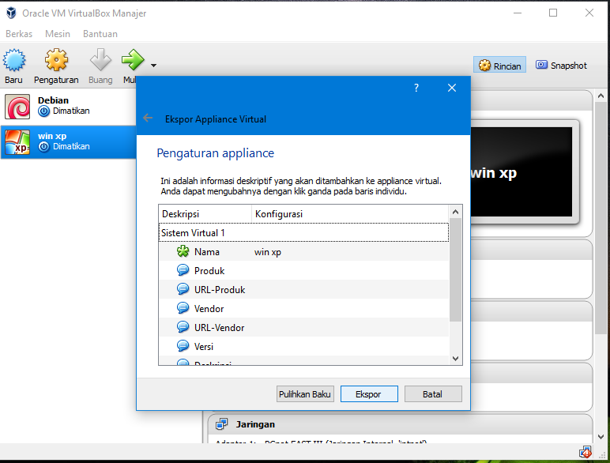This screenshot has width=610, height=463.
Task: Open the Berkas menu
Action: (20, 34)
